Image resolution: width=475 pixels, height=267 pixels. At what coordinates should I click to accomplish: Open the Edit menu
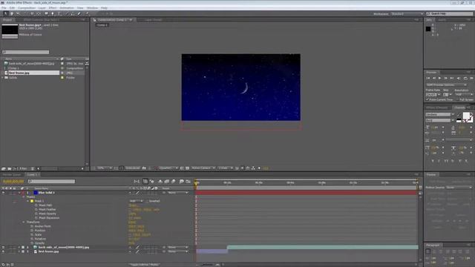(x=12, y=8)
